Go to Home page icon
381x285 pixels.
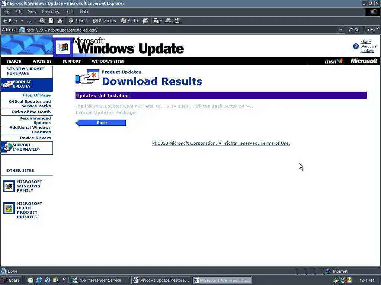click(60, 21)
